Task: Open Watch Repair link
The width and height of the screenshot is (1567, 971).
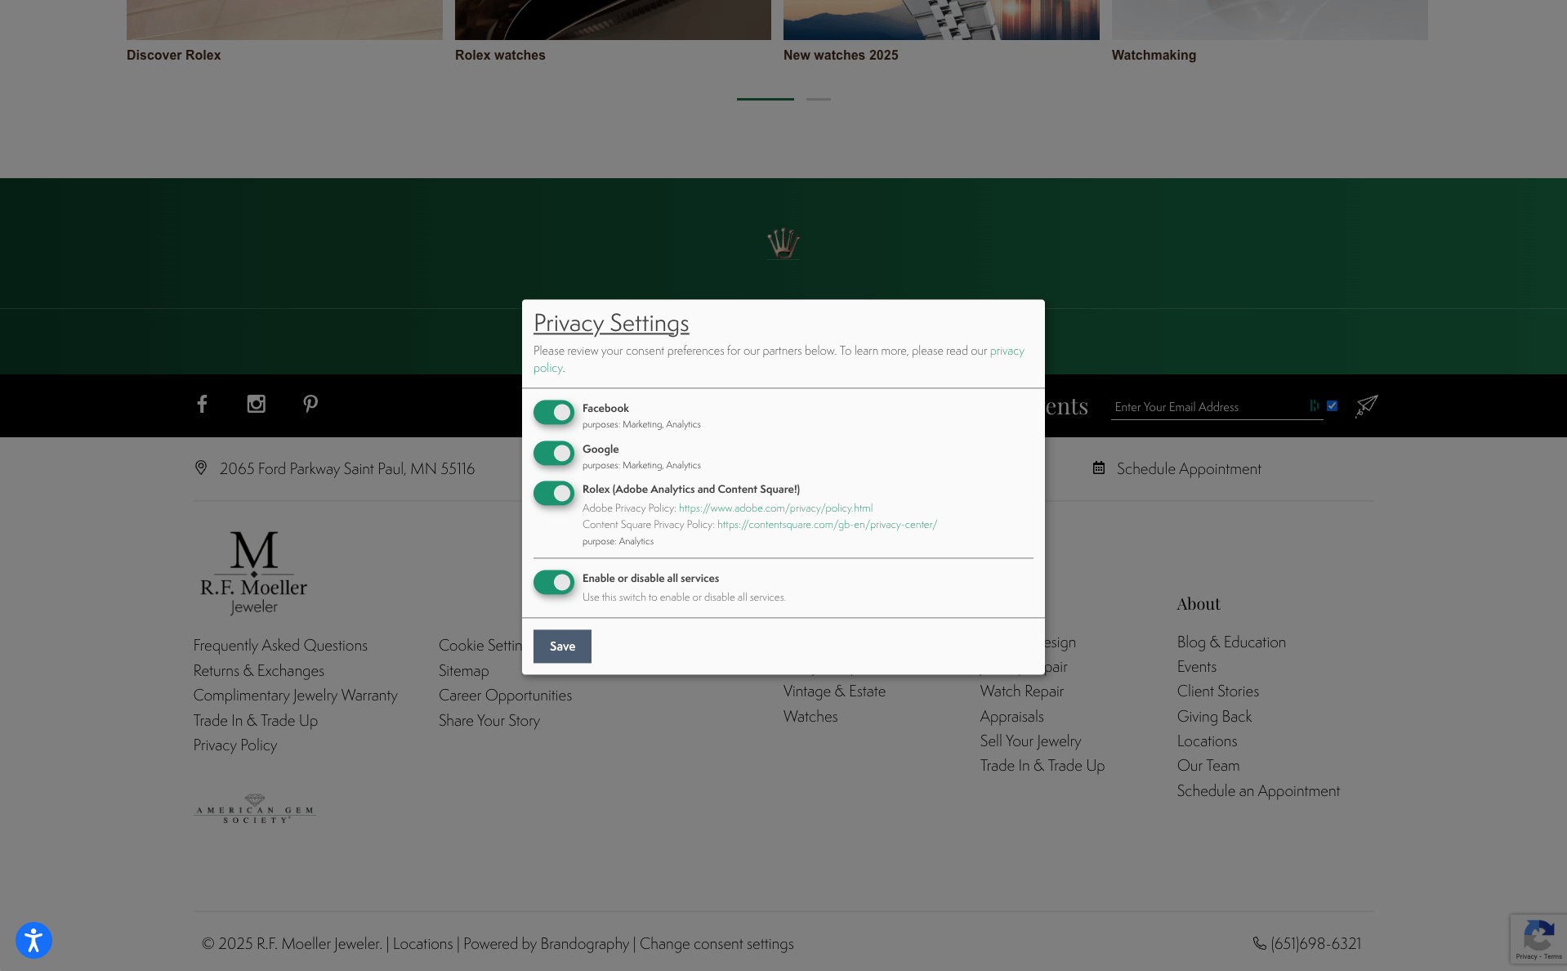Action: (x=1022, y=691)
